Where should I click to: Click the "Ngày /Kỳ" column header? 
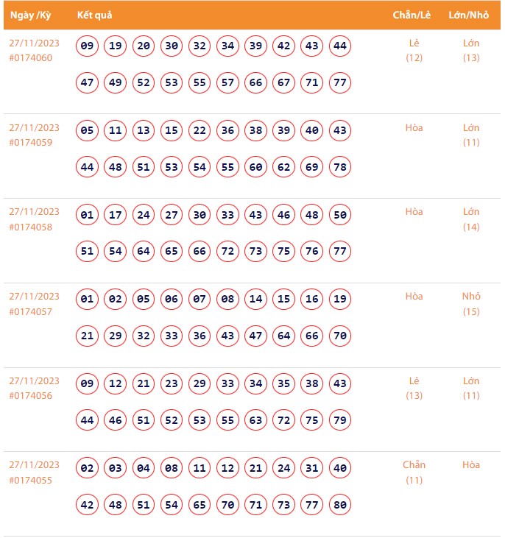coord(29,15)
